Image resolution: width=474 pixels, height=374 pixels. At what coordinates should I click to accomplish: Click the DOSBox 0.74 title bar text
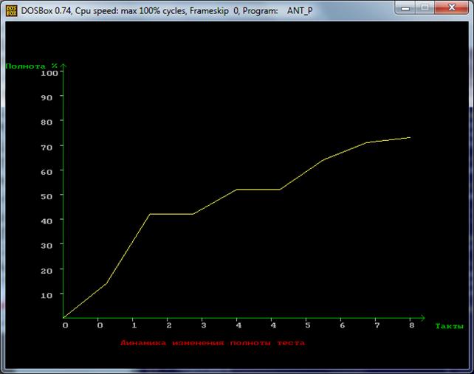167,11
